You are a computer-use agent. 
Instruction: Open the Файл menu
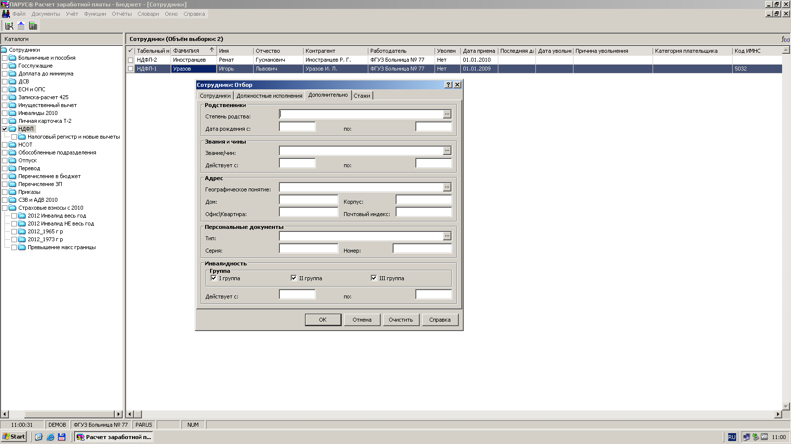[19, 14]
